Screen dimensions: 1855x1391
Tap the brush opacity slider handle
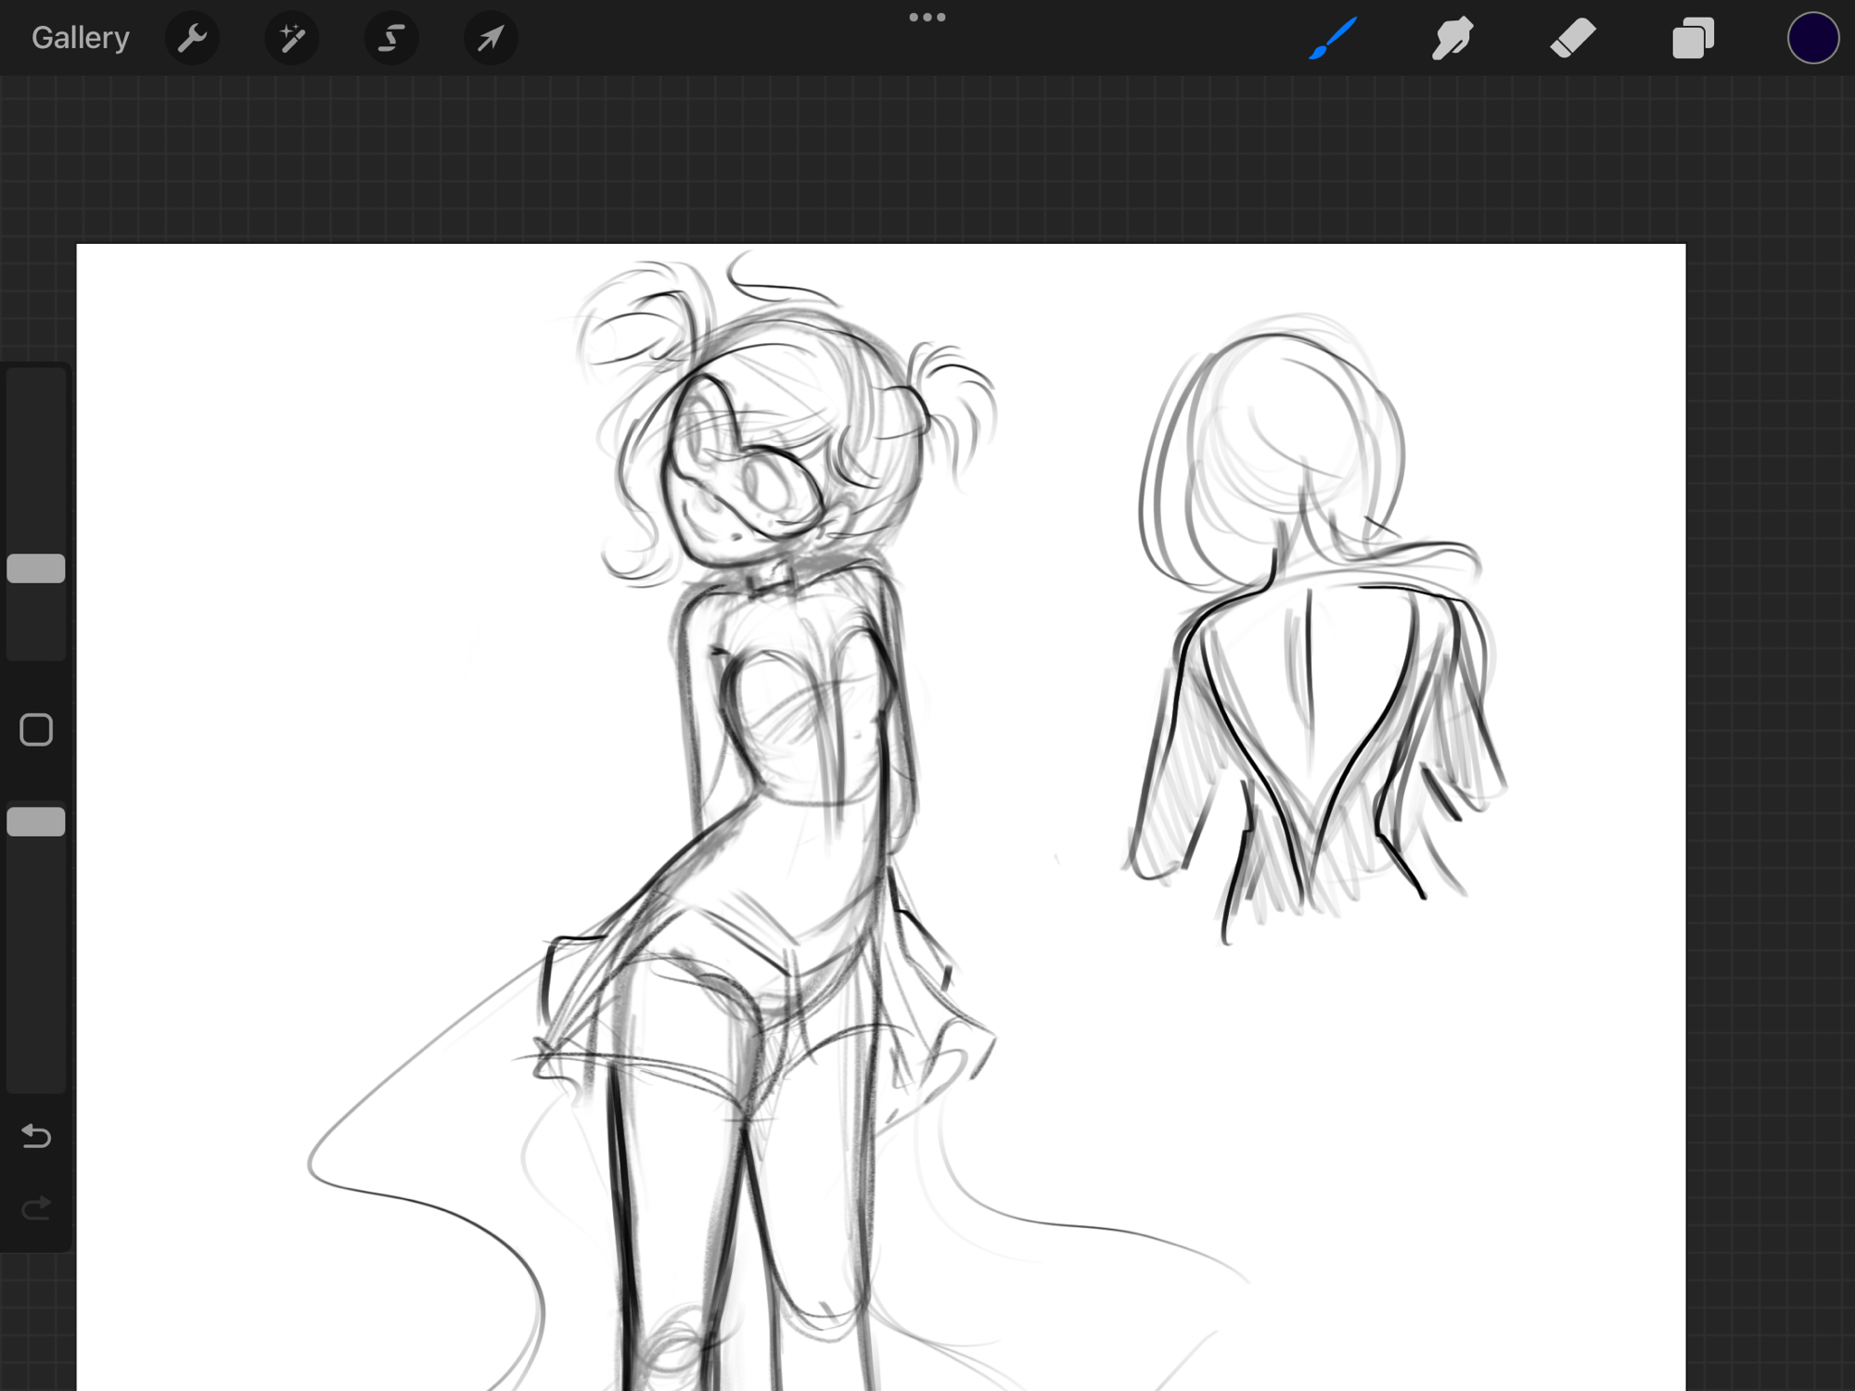pyautogui.click(x=36, y=822)
